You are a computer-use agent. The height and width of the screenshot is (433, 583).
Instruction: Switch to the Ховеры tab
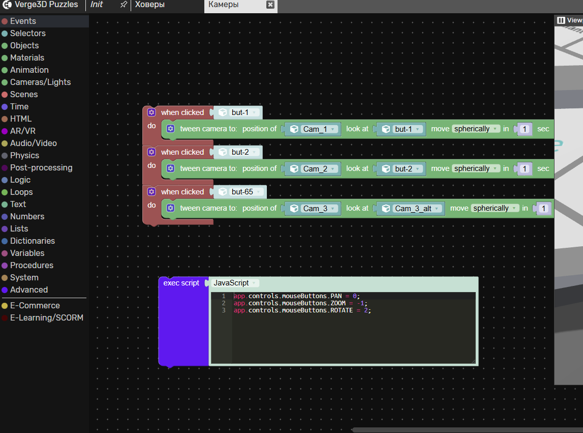coord(150,5)
